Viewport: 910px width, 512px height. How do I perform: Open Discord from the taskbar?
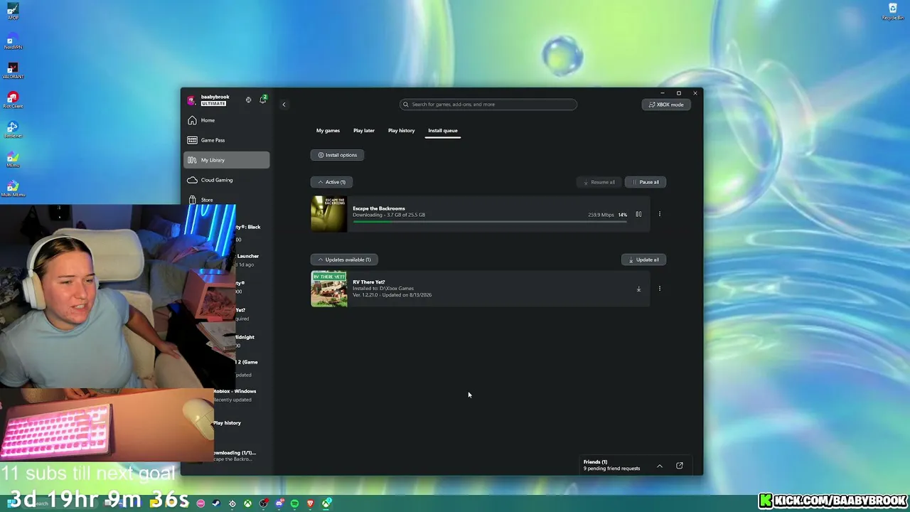279,503
